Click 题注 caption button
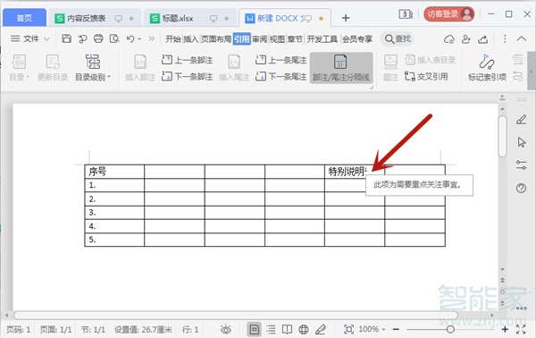This screenshot has width=536, height=338. point(390,68)
